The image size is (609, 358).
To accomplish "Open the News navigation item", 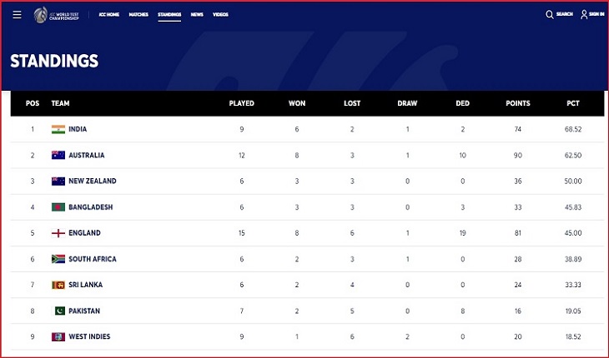I will [x=197, y=15].
